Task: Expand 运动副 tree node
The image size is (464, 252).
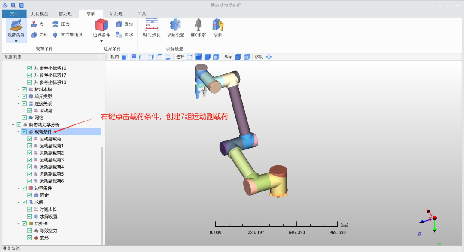Action: coord(24,111)
